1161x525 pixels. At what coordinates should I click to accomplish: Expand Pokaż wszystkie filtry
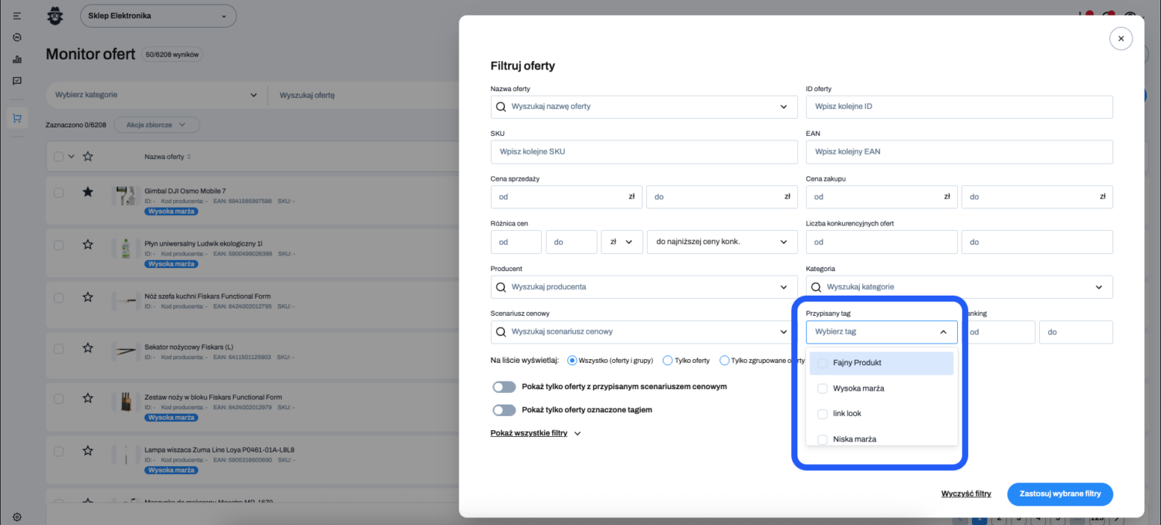coord(535,433)
